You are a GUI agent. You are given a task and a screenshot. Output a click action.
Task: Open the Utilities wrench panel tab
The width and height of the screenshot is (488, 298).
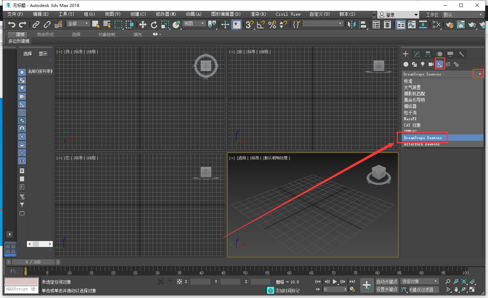click(x=461, y=54)
